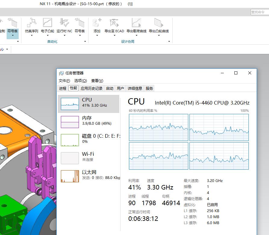Expand the 自动化 group options arrow

click(85, 42)
